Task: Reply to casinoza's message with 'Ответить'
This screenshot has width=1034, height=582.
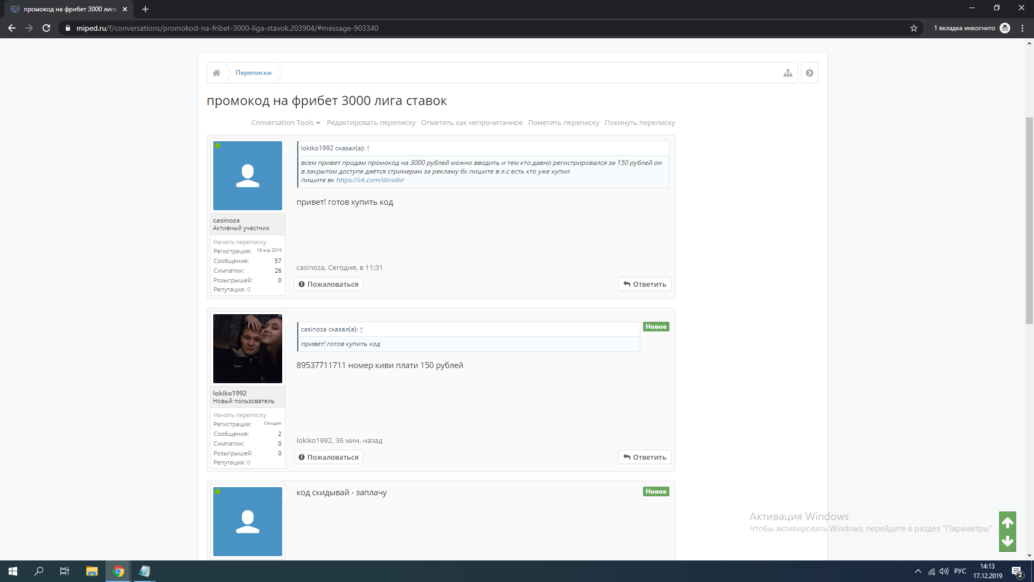Action: coord(645,284)
